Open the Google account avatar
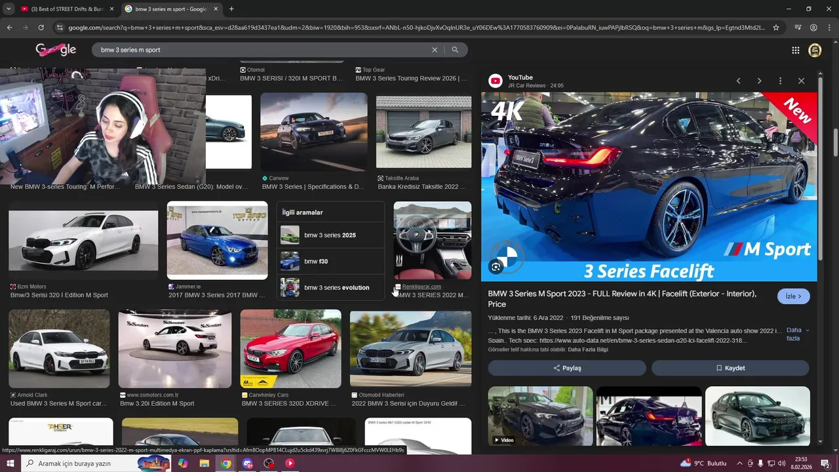Image resolution: width=839 pixels, height=472 pixels. (x=815, y=50)
